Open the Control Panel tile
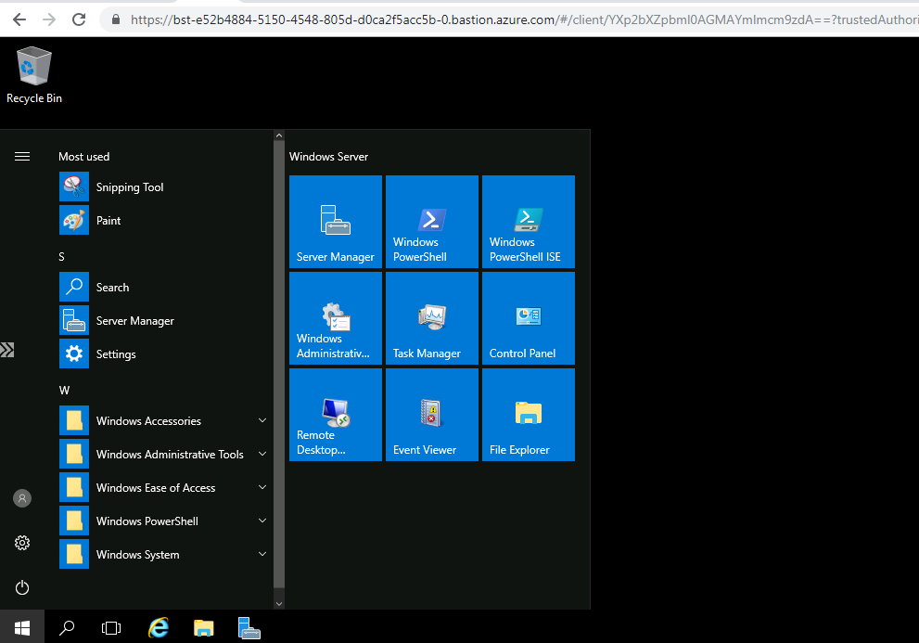The width and height of the screenshot is (919, 643). tap(528, 317)
